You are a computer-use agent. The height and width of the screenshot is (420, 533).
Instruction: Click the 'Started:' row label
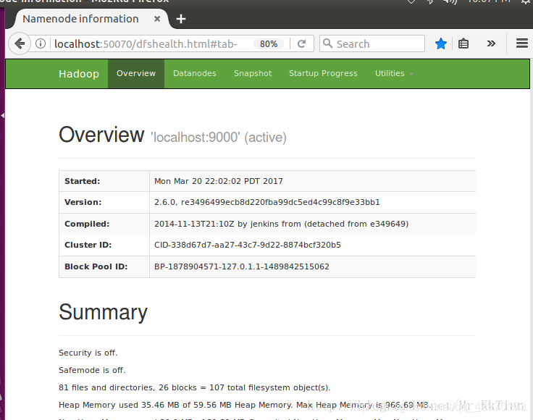[x=83, y=181]
